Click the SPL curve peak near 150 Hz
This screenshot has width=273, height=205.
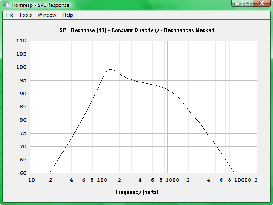click(110, 69)
